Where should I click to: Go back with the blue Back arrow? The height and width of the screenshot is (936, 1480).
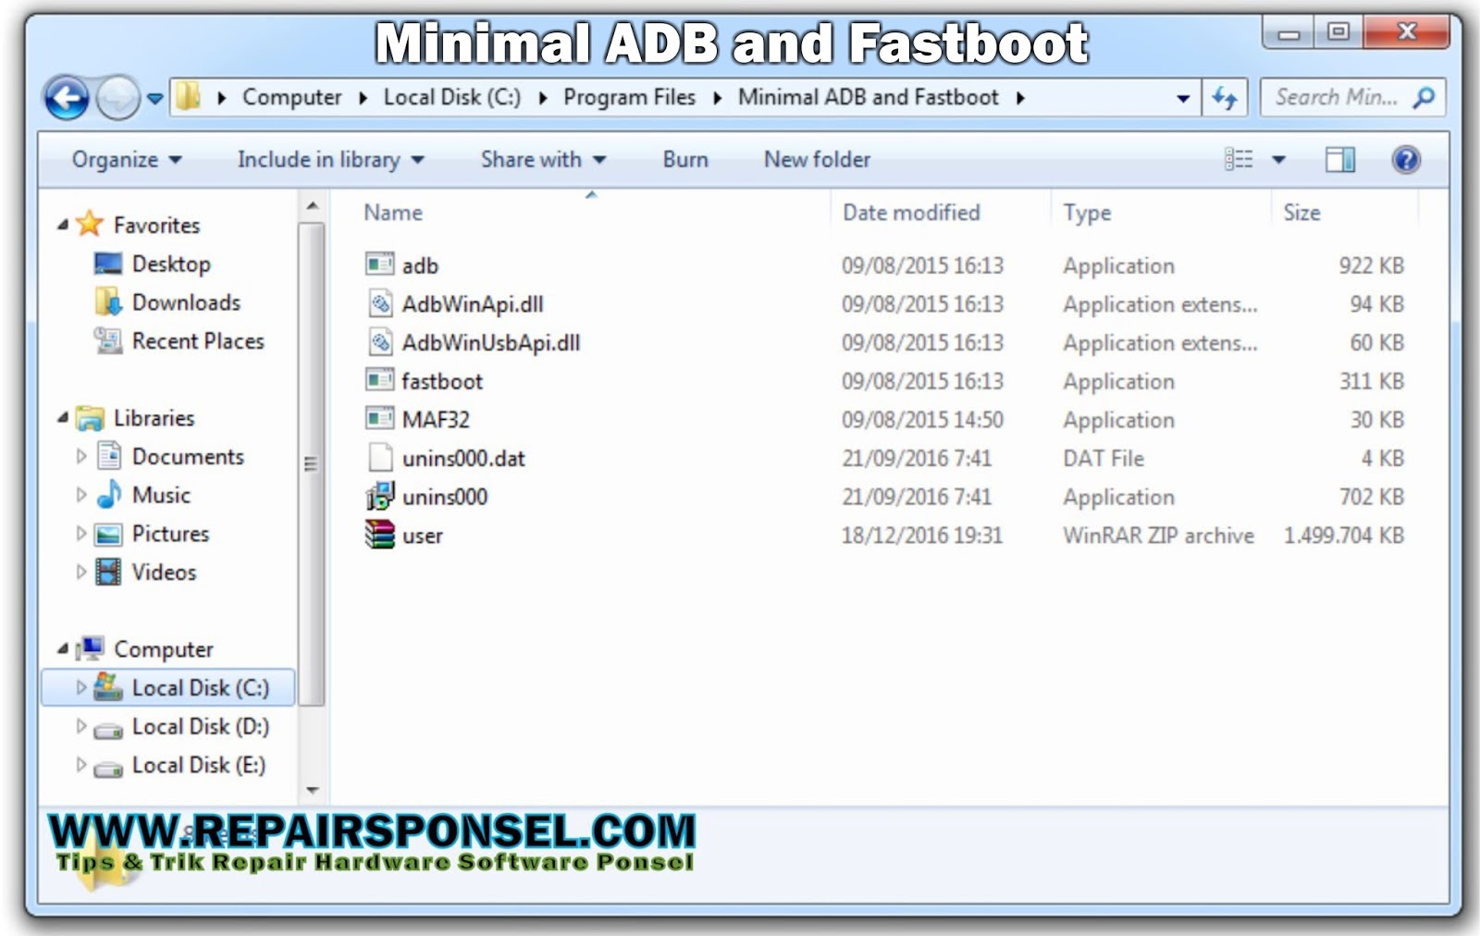click(x=67, y=97)
